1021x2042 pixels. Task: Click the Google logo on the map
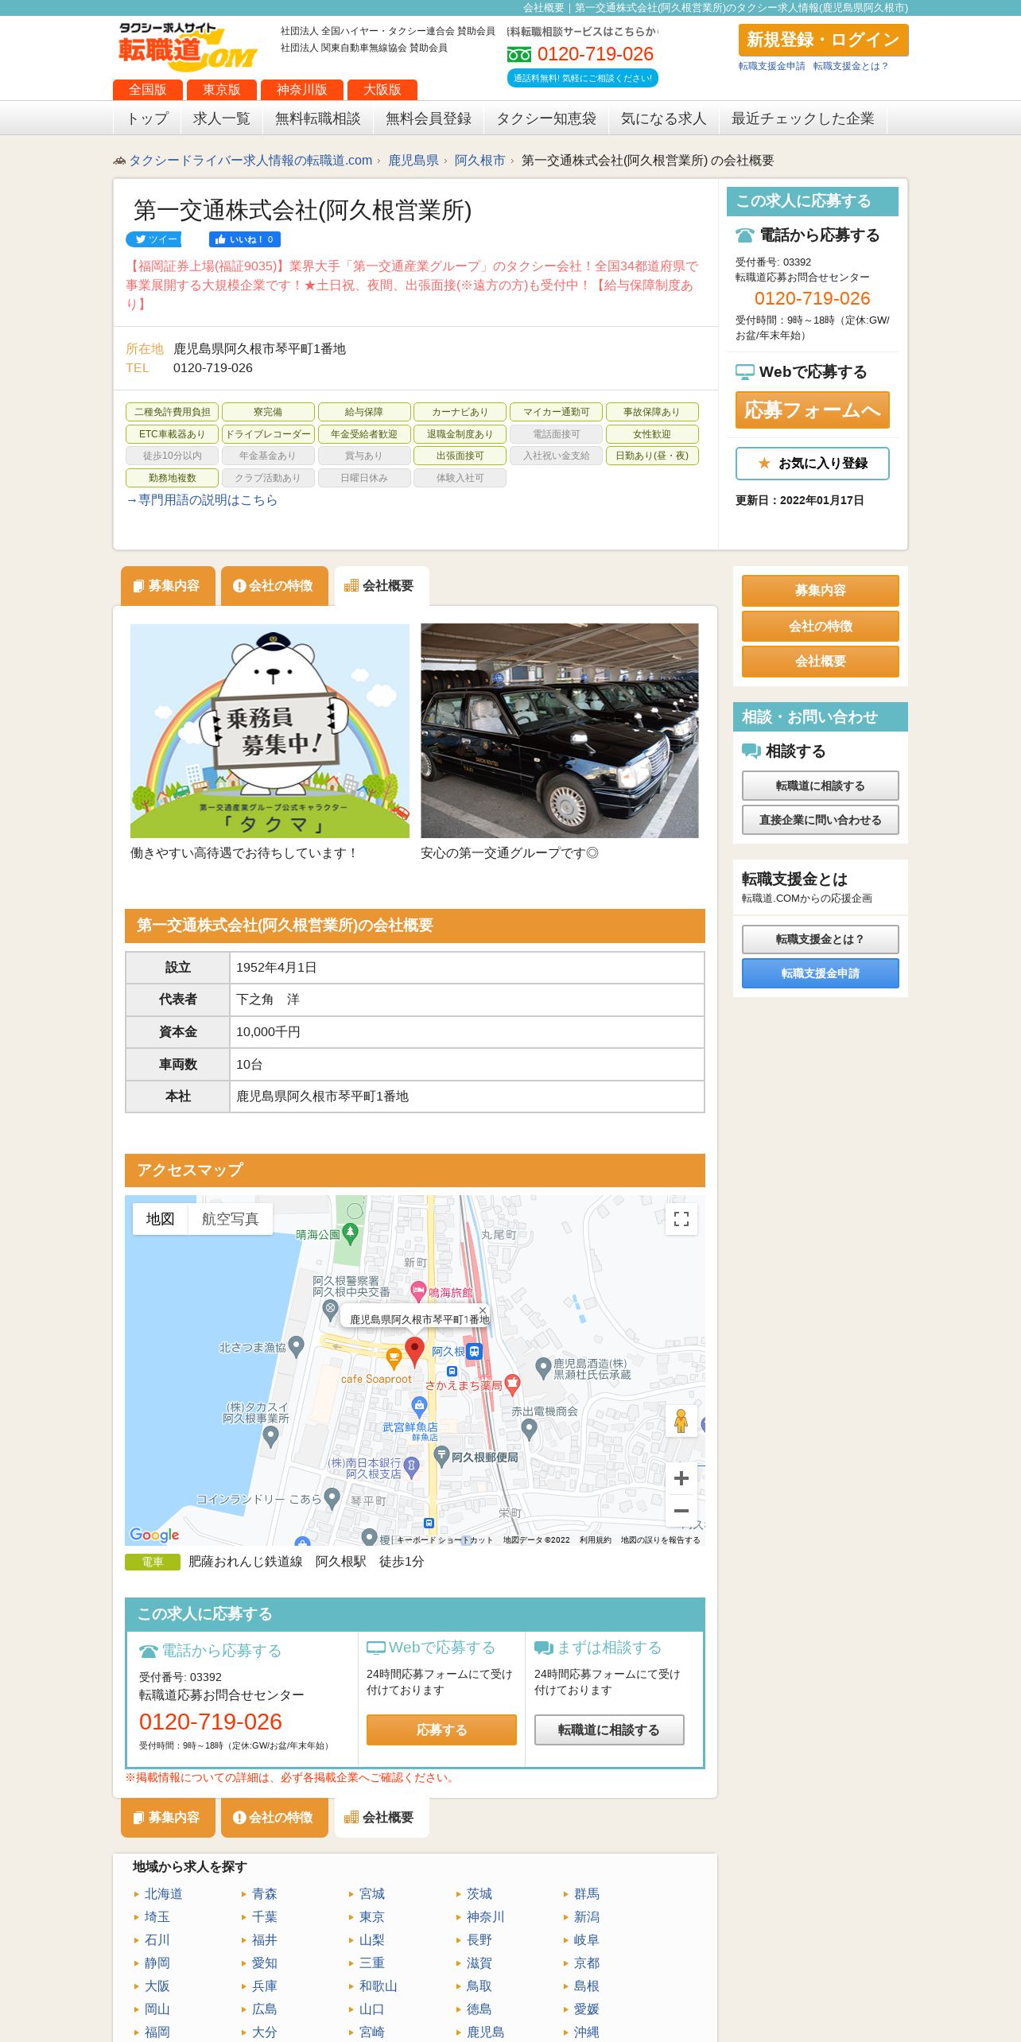[x=154, y=1535]
